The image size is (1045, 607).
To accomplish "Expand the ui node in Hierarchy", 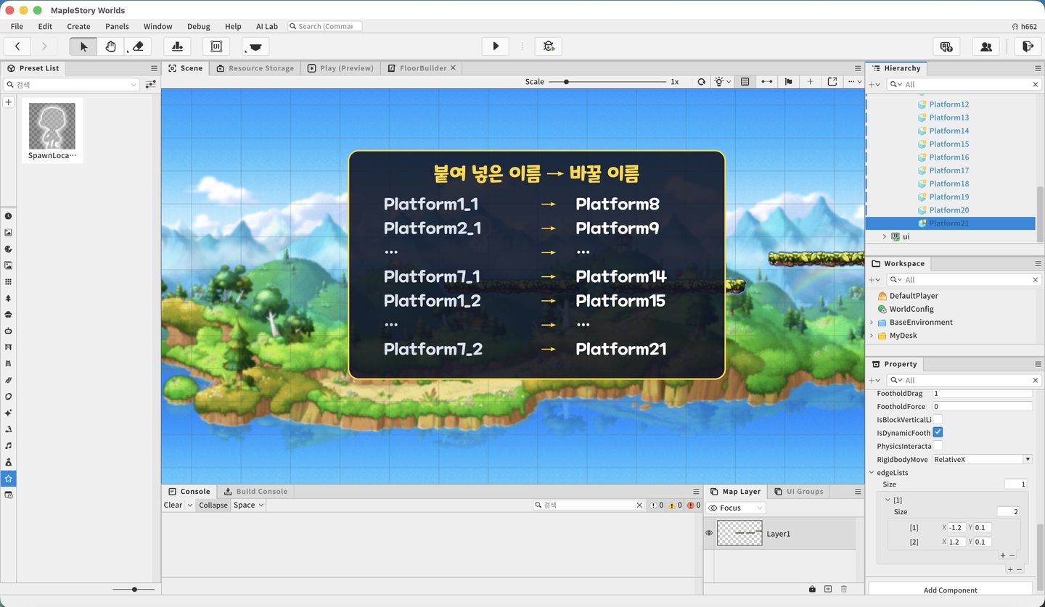I will coord(884,236).
